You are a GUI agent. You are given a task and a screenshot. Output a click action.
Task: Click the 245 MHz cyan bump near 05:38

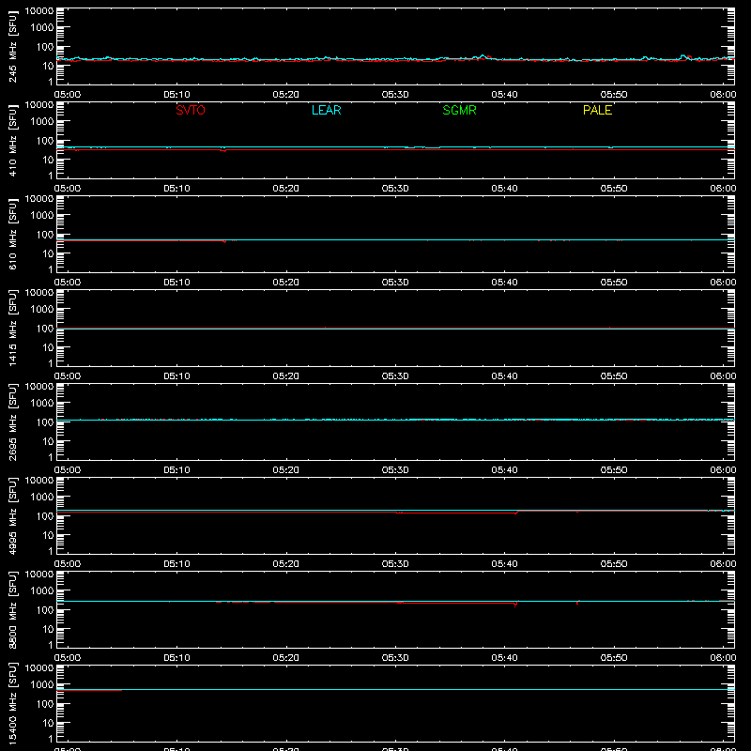(x=483, y=56)
